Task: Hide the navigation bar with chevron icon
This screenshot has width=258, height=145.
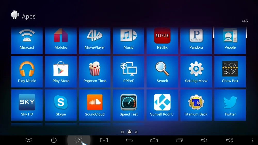Action: tap(29, 140)
